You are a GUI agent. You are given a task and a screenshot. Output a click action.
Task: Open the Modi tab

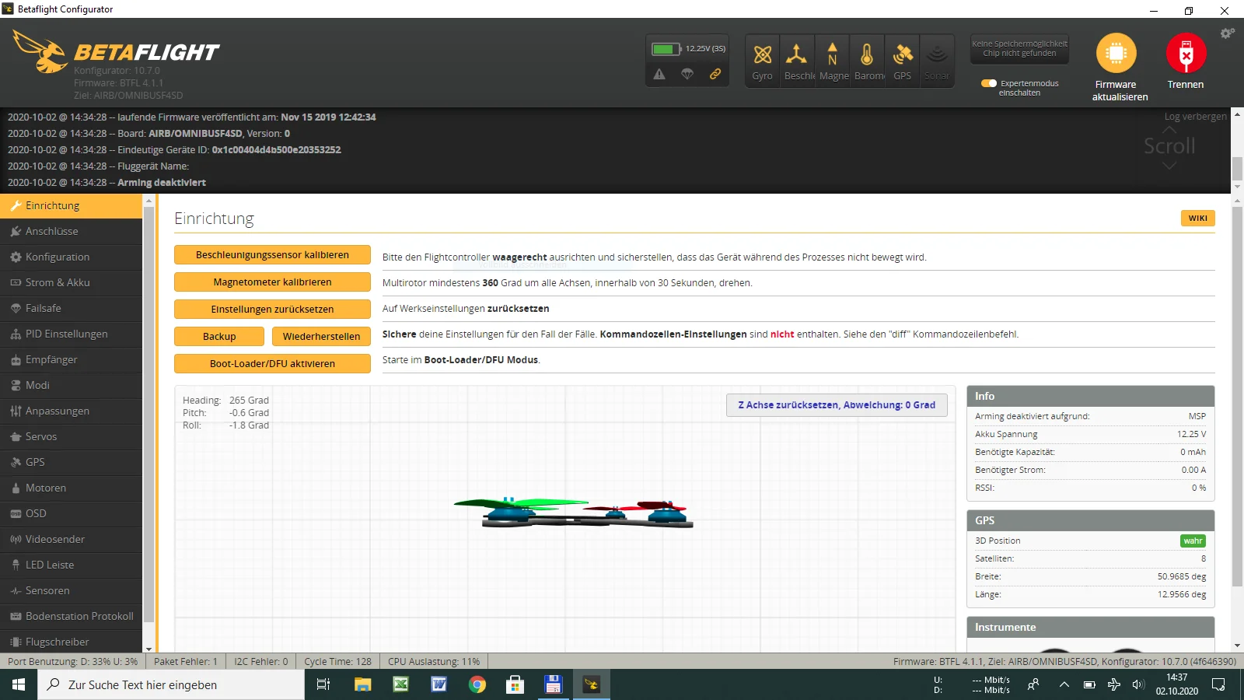click(71, 385)
